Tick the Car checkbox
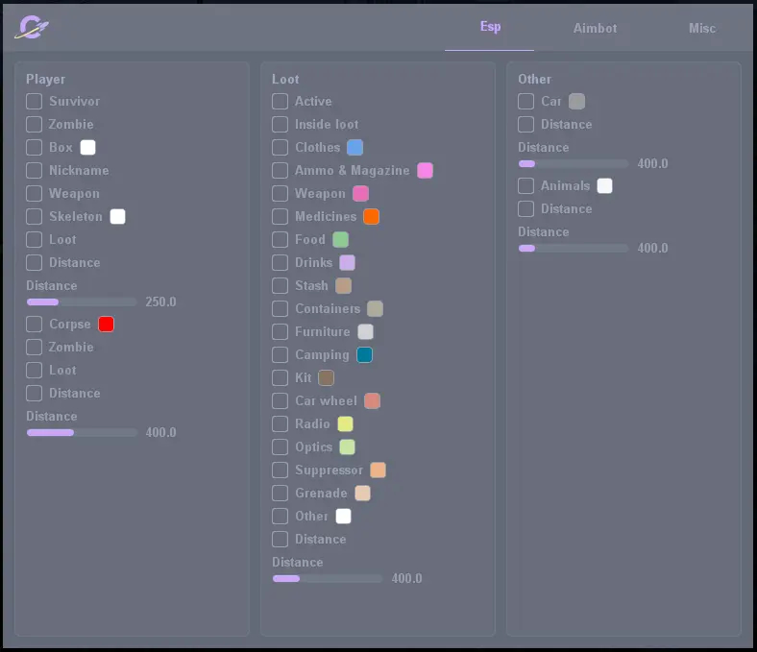Viewport: 757px width, 652px height. point(526,101)
